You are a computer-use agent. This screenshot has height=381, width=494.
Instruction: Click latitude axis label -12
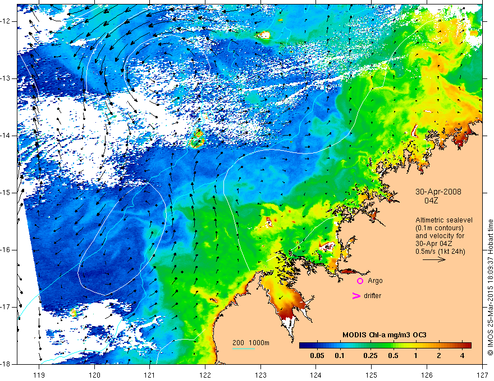point(6,21)
